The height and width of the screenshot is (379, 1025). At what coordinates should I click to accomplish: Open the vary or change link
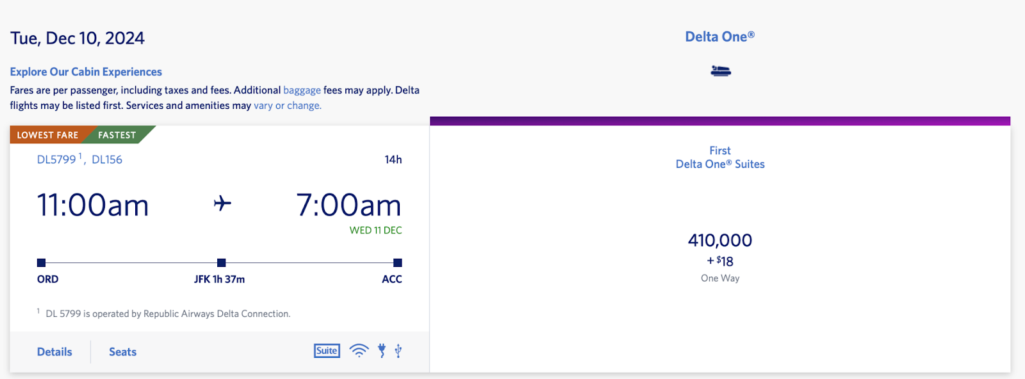coord(287,106)
